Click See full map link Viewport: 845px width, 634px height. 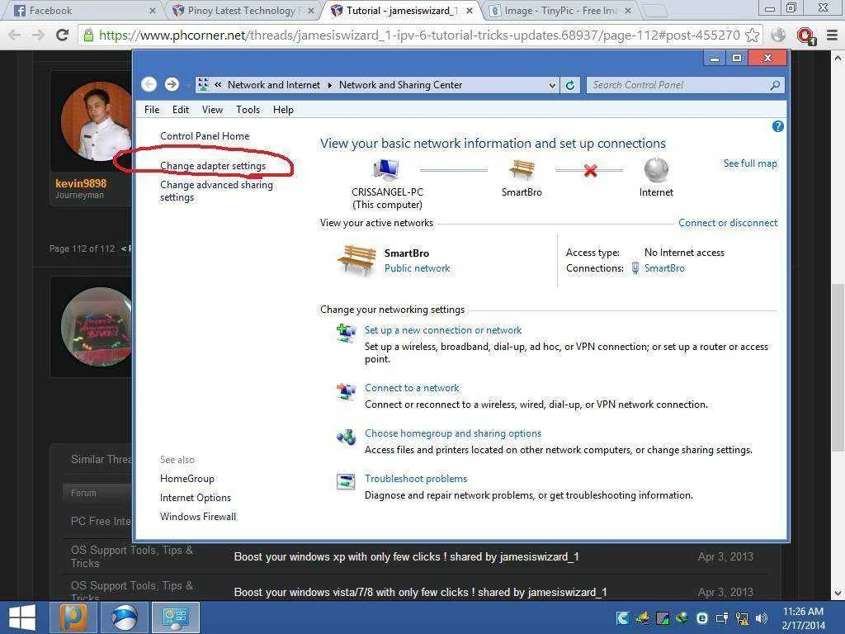pos(750,163)
